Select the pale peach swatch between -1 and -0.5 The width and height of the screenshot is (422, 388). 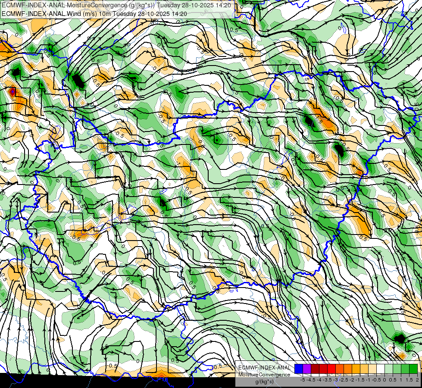tap(372, 369)
